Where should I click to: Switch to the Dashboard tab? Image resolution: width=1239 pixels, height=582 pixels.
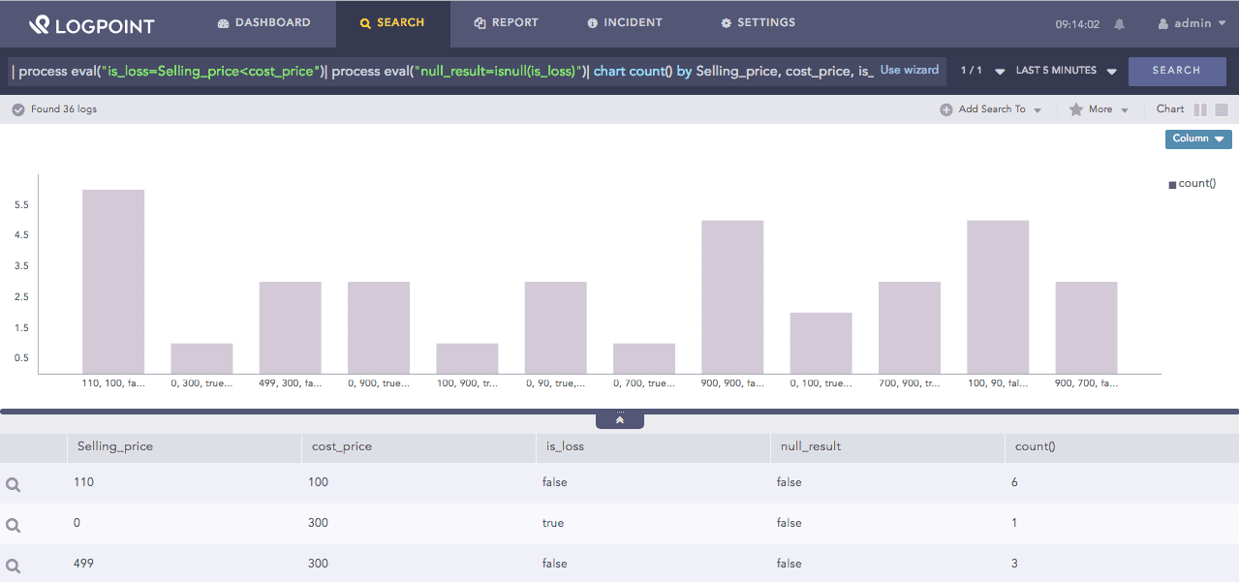[x=263, y=23]
